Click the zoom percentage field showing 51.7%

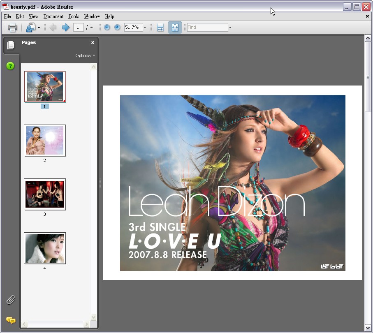pyautogui.click(x=133, y=28)
